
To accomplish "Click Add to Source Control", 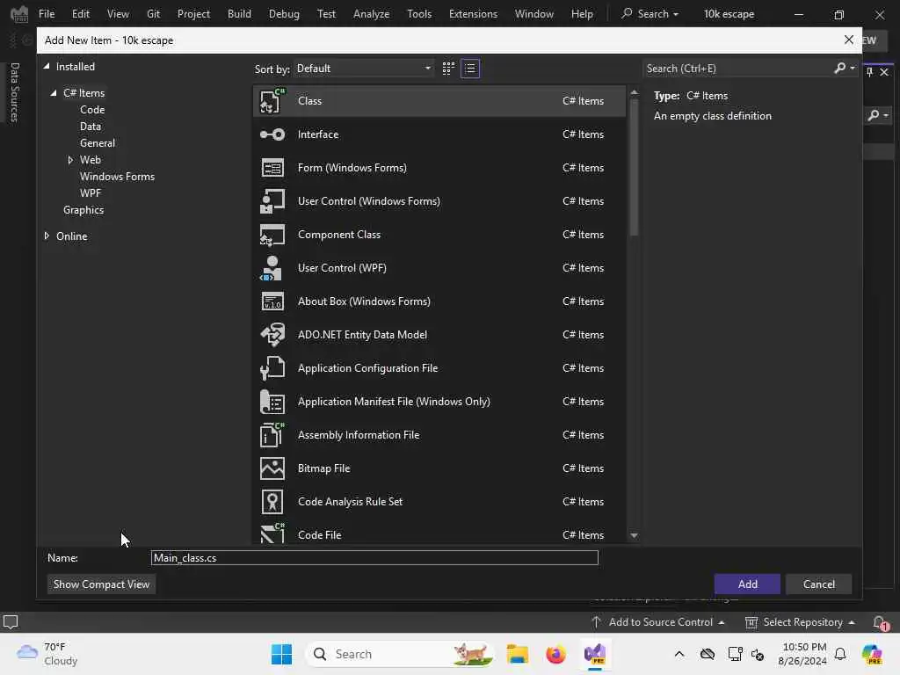I will coord(659,622).
